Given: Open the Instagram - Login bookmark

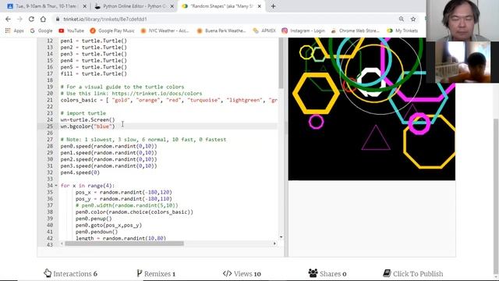Looking at the screenshot, I should 303,30.
